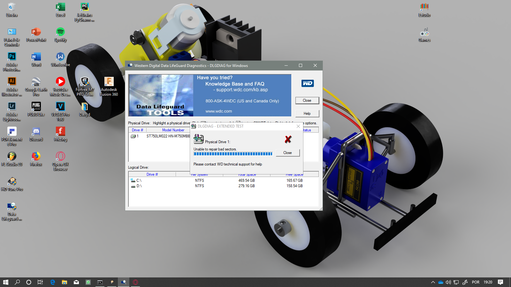This screenshot has width=511, height=287.
Task: Open the Estudo folder icon
Action: tap(424, 10)
